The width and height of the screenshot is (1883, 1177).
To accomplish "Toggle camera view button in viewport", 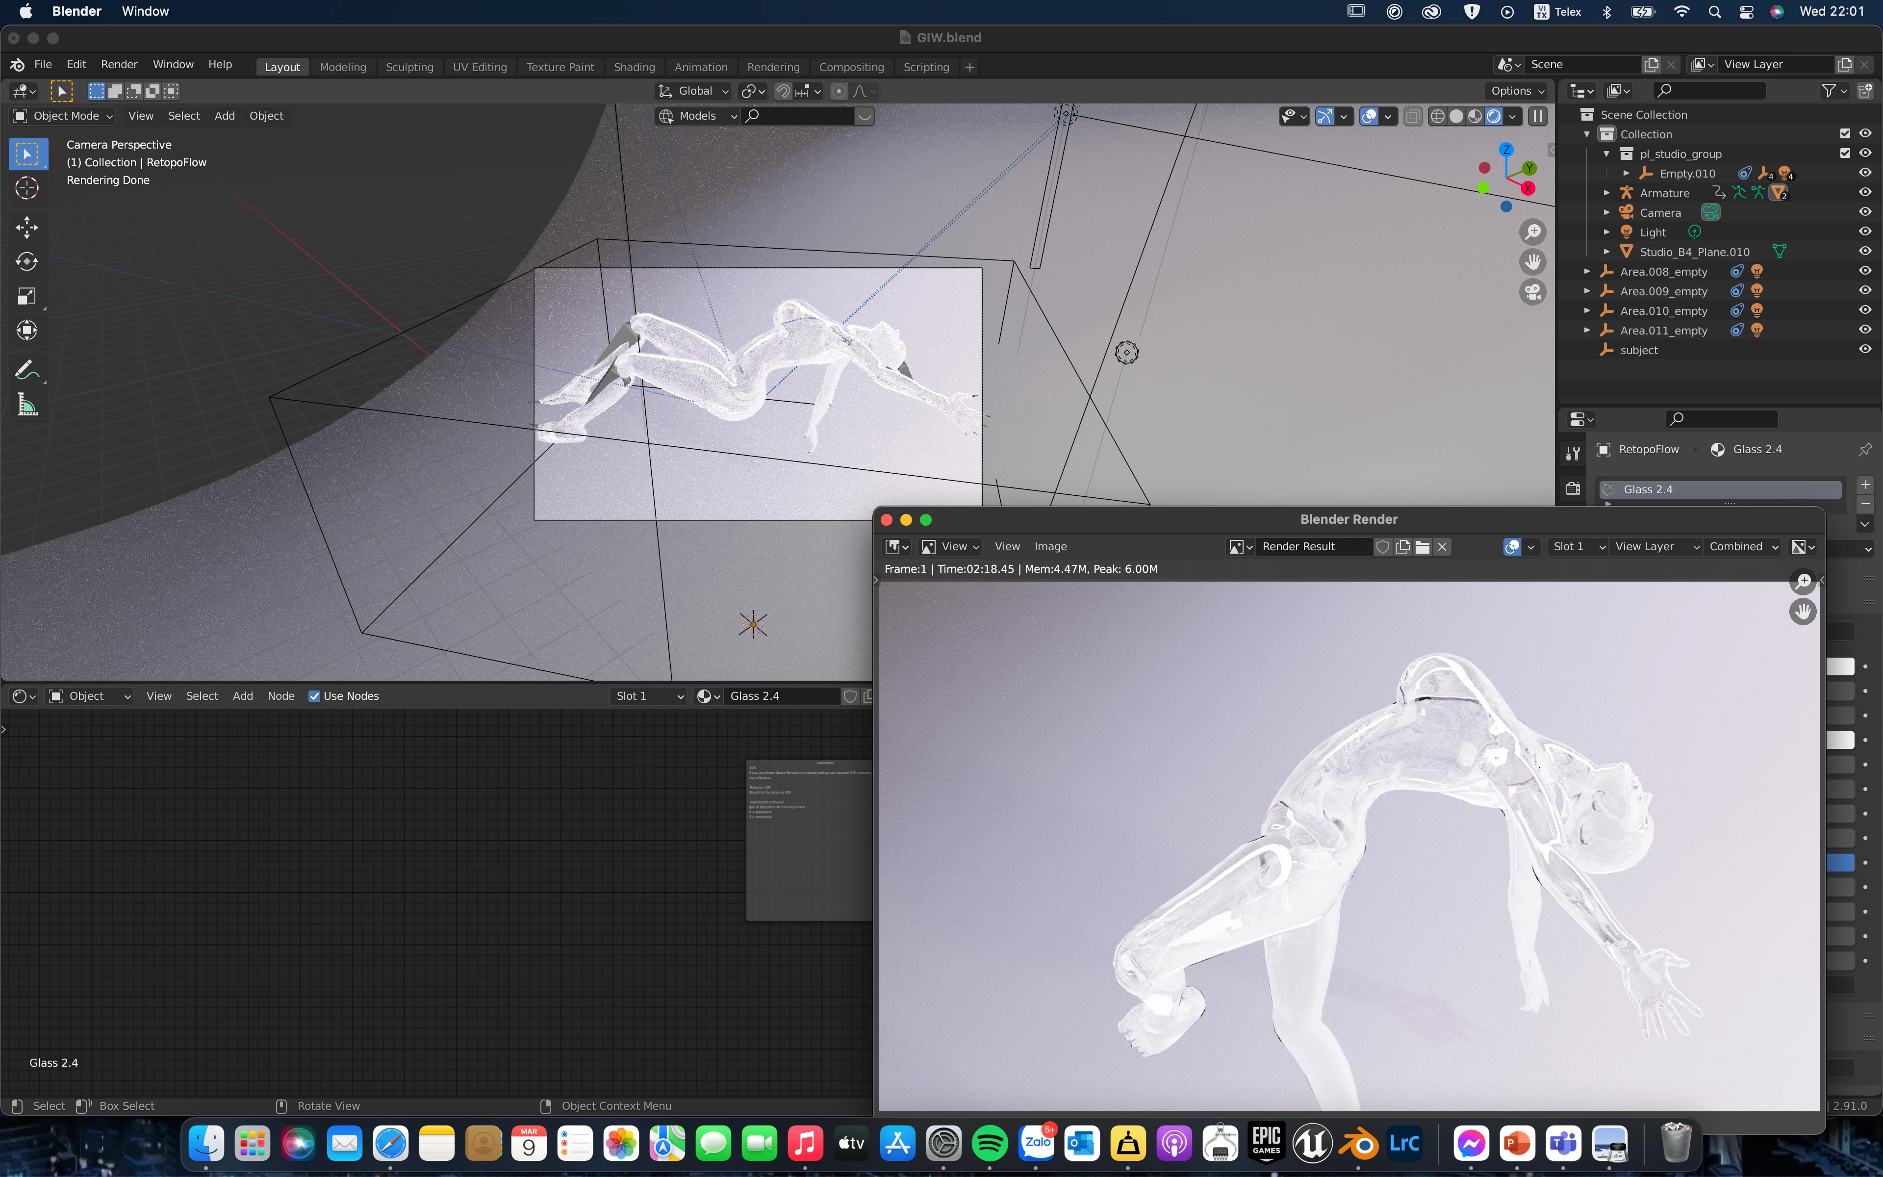I will point(1533,292).
